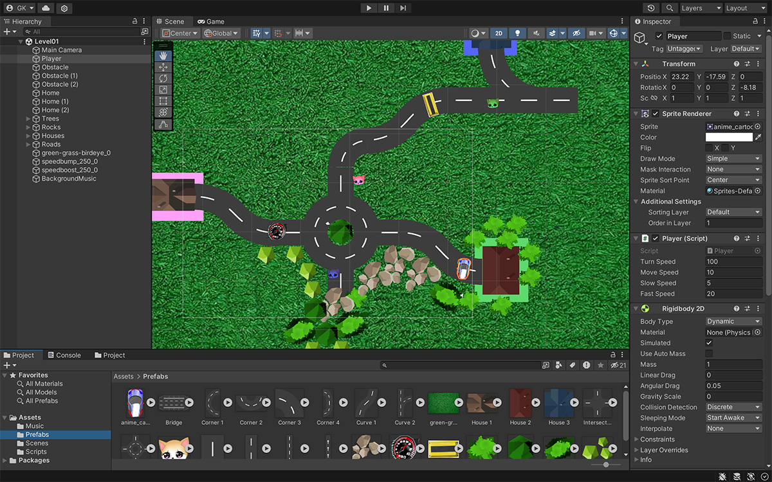The height and width of the screenshot is (482, 772).
Task: Select the Hand view tool
Action: click(163, 56)
